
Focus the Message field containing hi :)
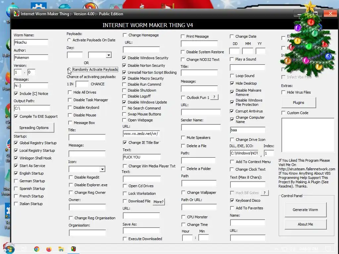(31, 86)
